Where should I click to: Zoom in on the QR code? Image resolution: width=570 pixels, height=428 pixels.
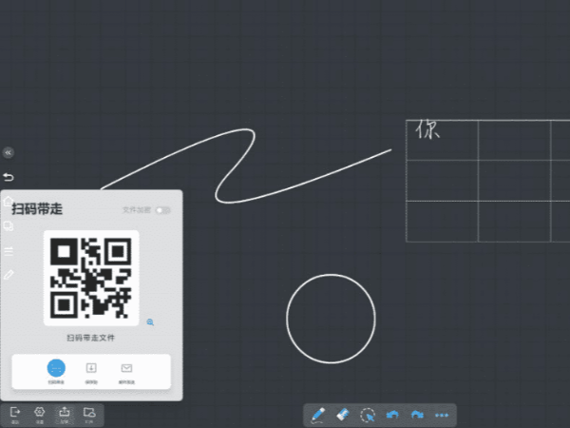(x=150, y=322)
